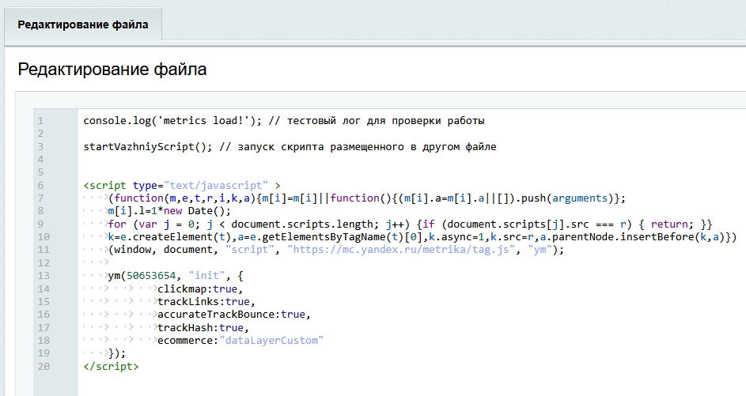Click line number 6 in gutter
Viewport: 746px width, 396px height.
[x=40, y=186]
